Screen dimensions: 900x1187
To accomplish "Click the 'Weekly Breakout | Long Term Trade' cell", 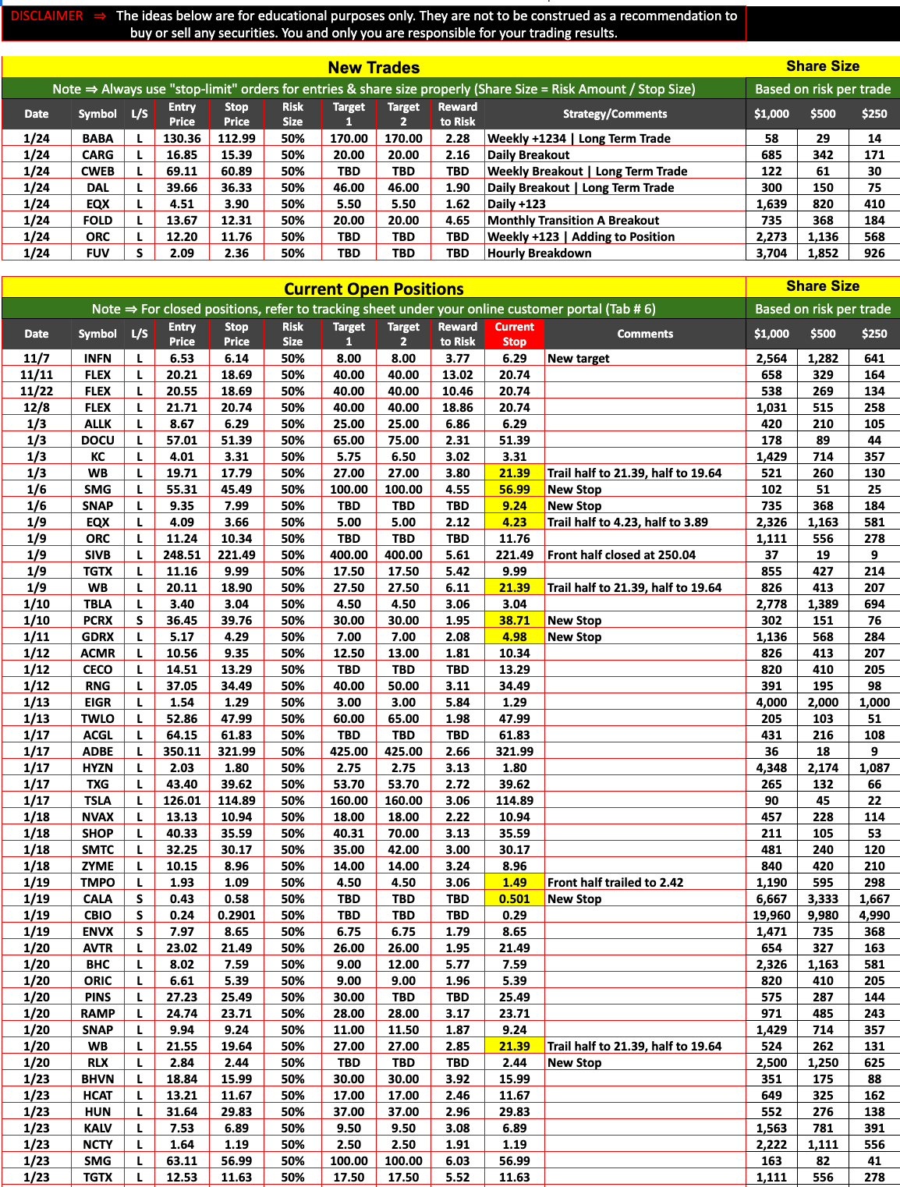I will point(586,171).
